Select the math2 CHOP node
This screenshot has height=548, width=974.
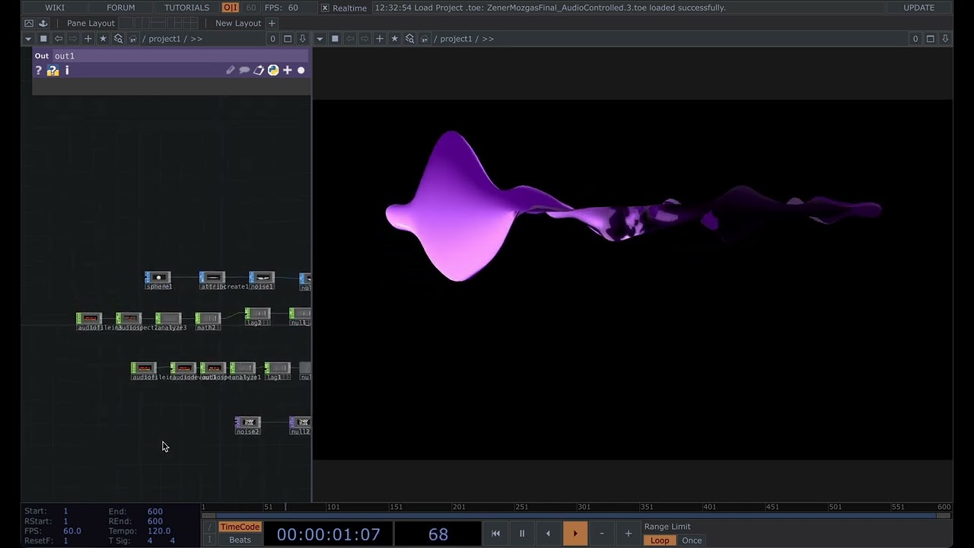coord(208,320)
